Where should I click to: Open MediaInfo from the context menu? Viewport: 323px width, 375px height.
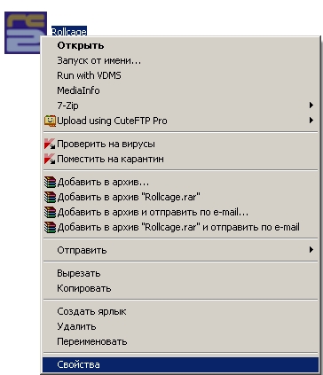point(180,90)
